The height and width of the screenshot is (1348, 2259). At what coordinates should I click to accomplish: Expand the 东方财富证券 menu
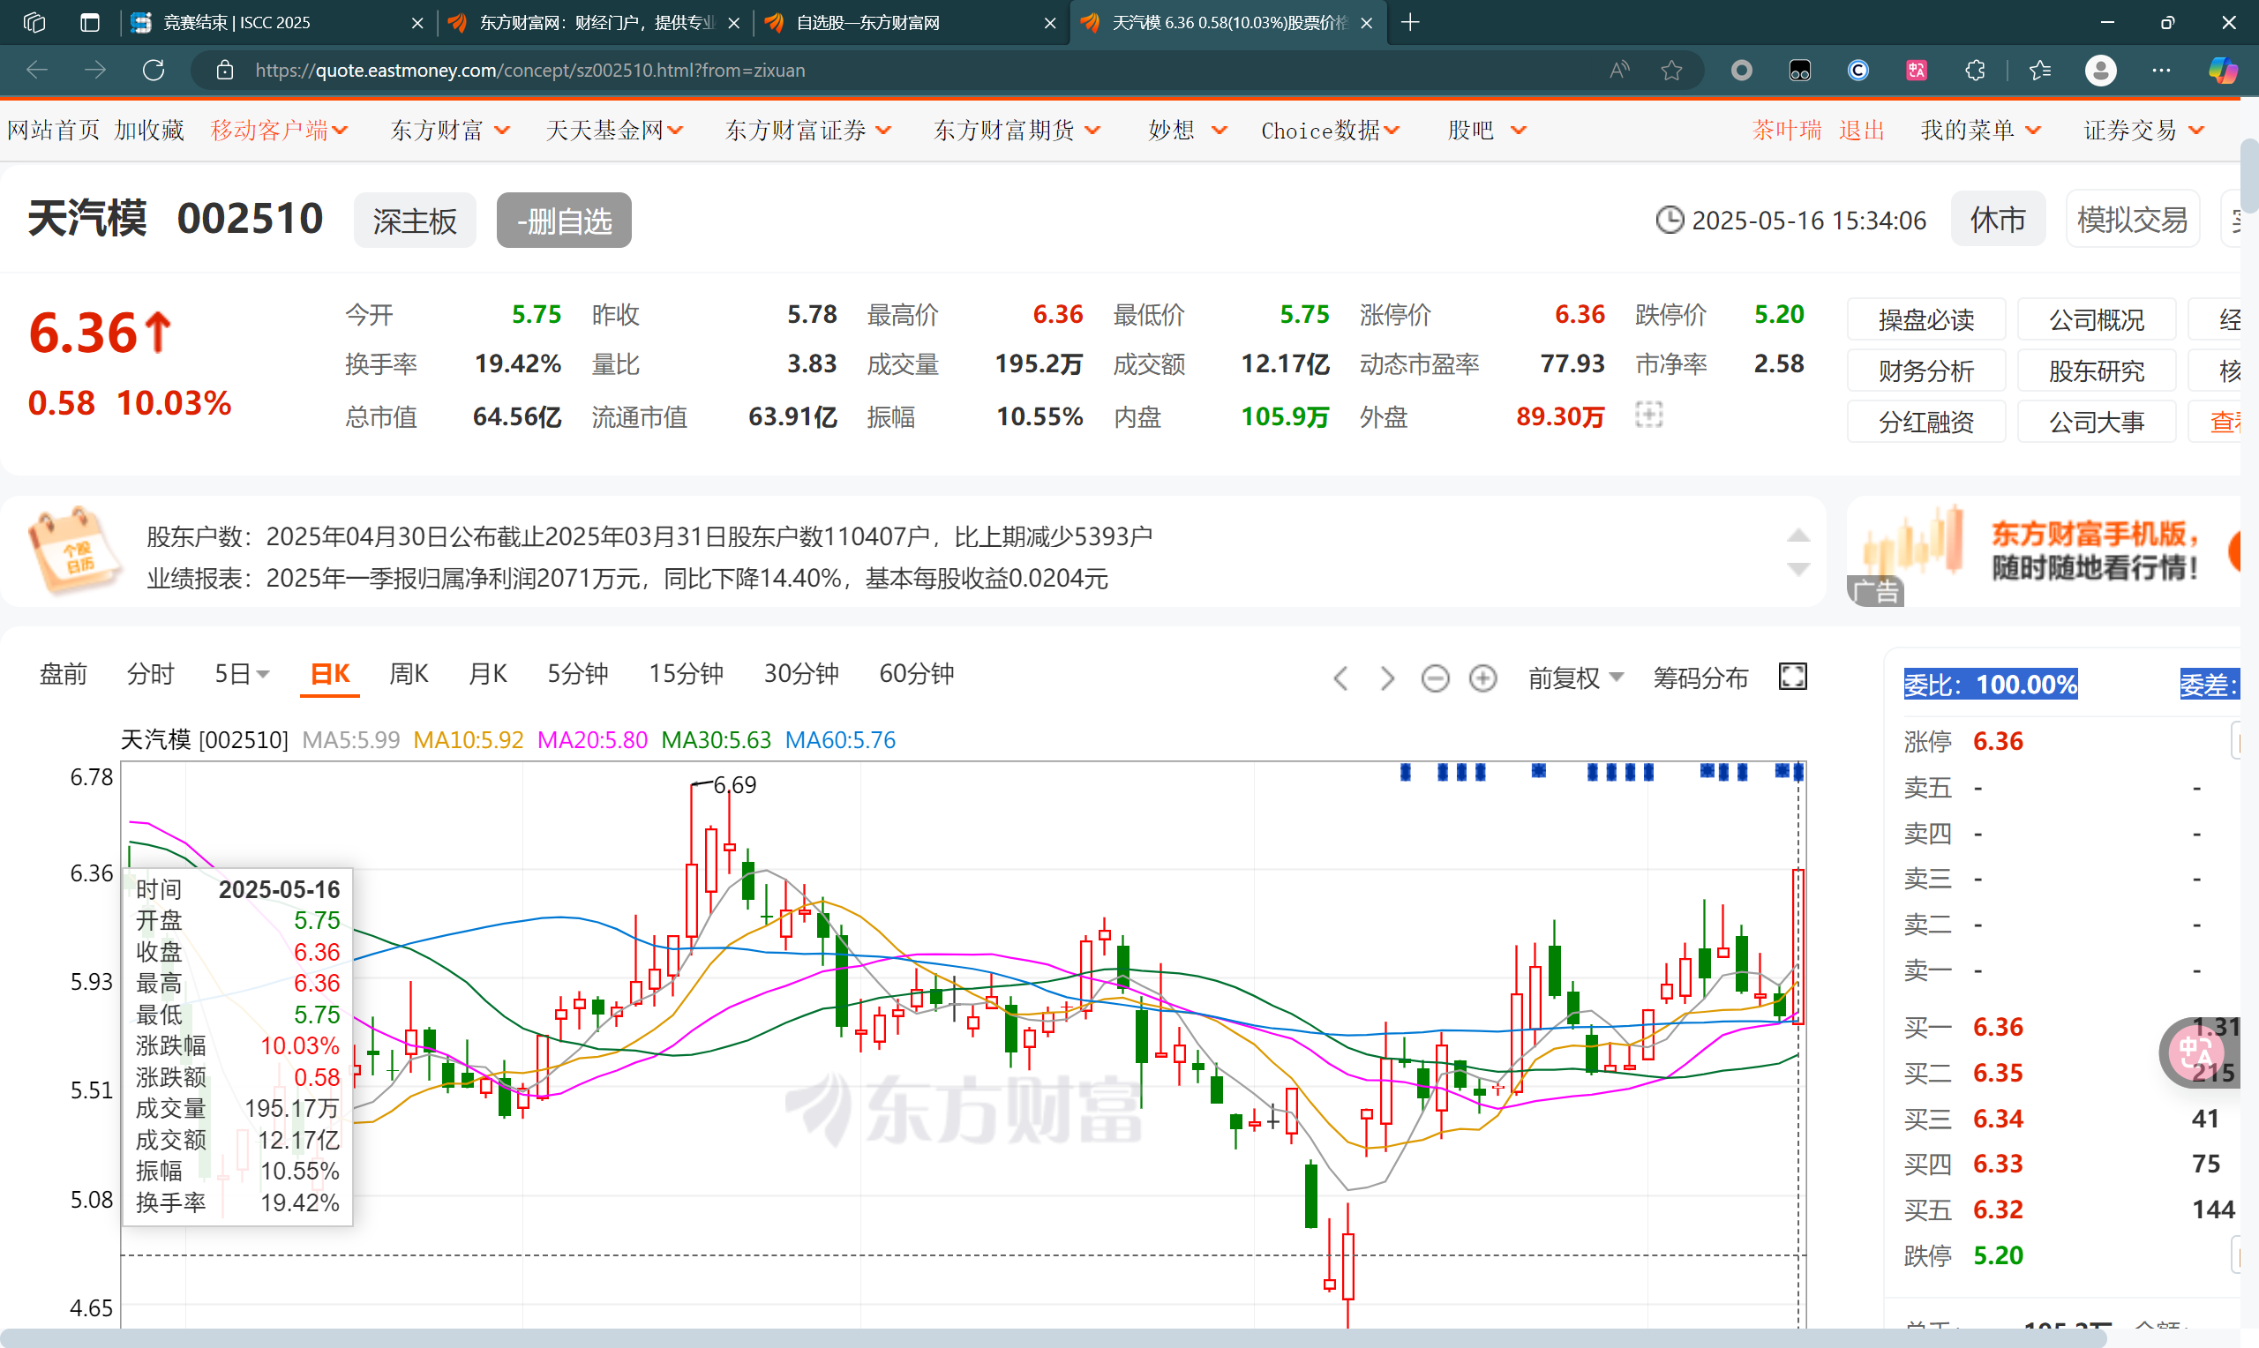point(807,130)
